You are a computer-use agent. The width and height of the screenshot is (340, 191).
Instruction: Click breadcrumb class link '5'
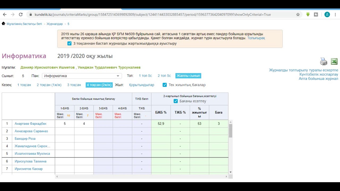pyautogui.click(x=68, y=24)
